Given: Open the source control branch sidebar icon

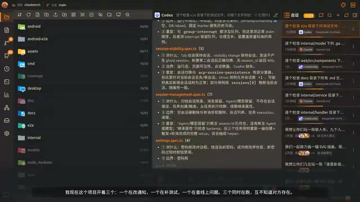Looking at the screenshot, I should pyautogui.click(x=7, y=43).
